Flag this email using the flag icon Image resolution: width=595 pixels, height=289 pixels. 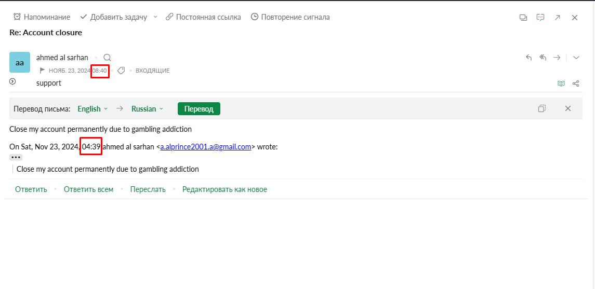(43, 71)
